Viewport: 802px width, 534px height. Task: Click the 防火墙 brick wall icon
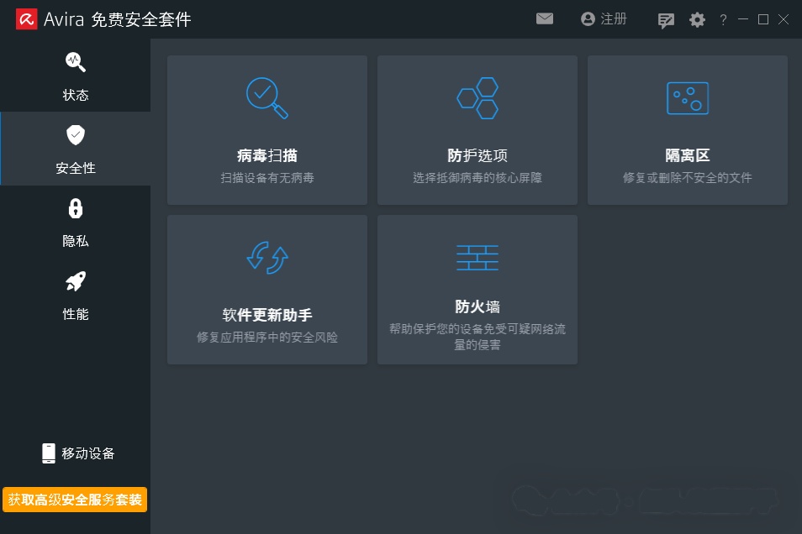click(478, 258)
